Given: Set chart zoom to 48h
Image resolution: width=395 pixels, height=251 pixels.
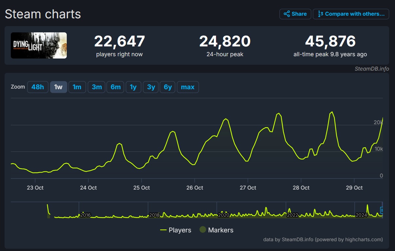Looking at the screenshot, I should tap(38, 87).
